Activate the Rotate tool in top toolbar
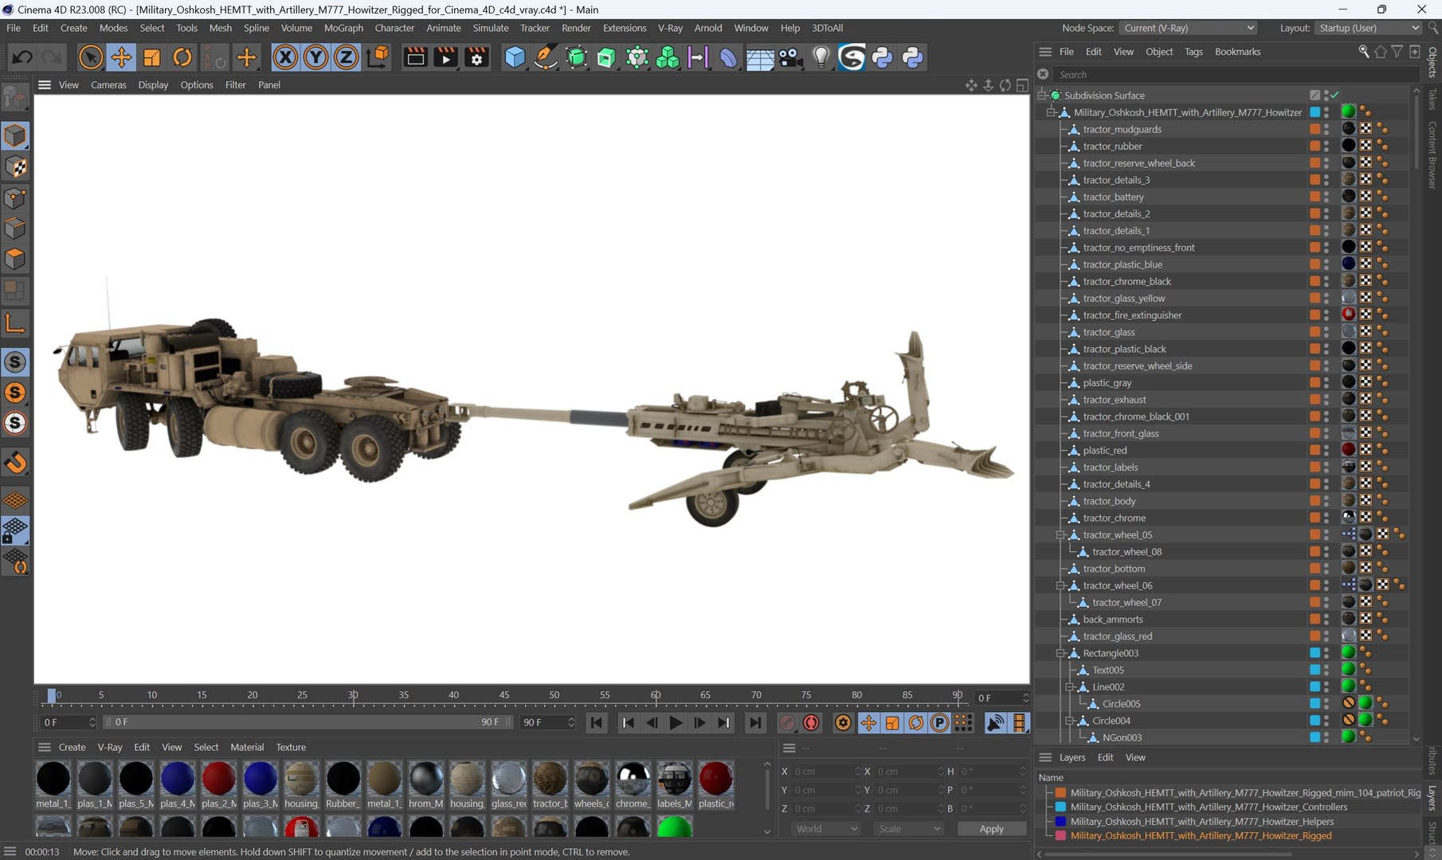Viewport: 1442px width, 860px height. 182,57
